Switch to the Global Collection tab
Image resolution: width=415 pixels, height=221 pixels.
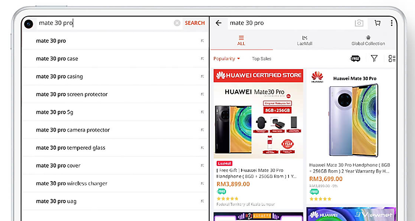coord(368,40)
